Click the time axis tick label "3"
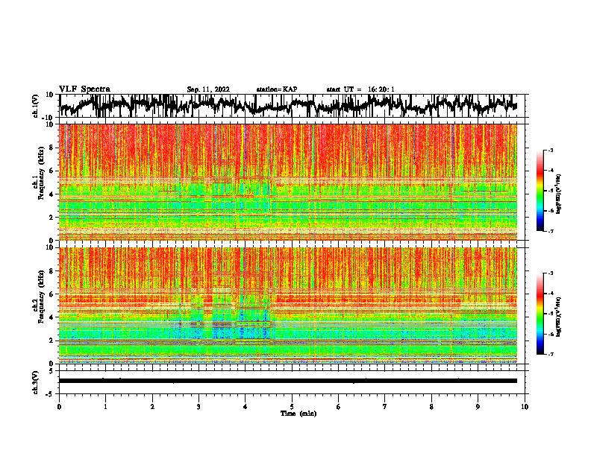The height and width of the screenshot is (456, 591). point(198,407)
